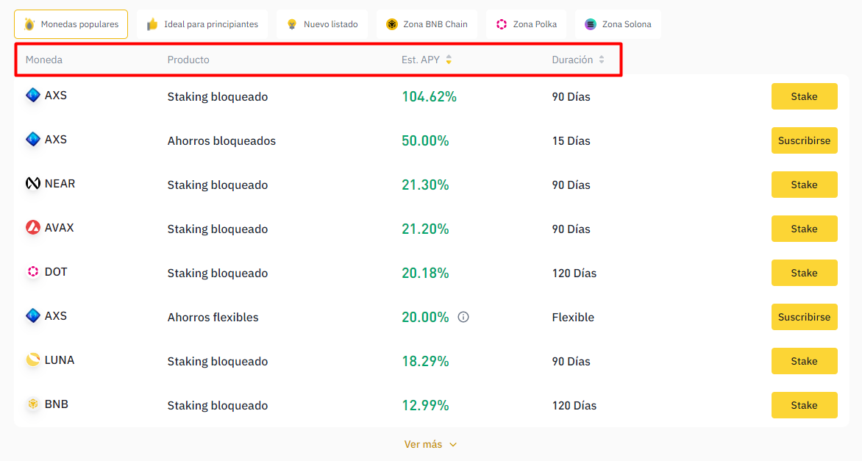Click the 21.30% APY value
The width and height of the screenshot is (862, 461).
(x=425, y=185)
